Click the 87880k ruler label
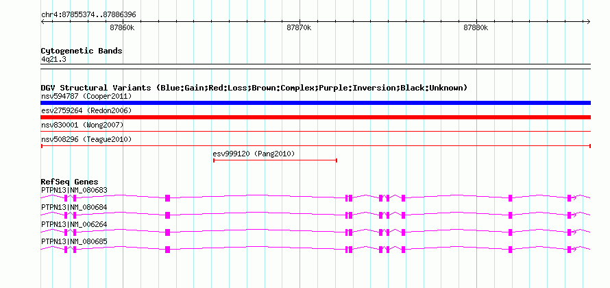Screen dimensions: 610x288 (x=476, y=27)
